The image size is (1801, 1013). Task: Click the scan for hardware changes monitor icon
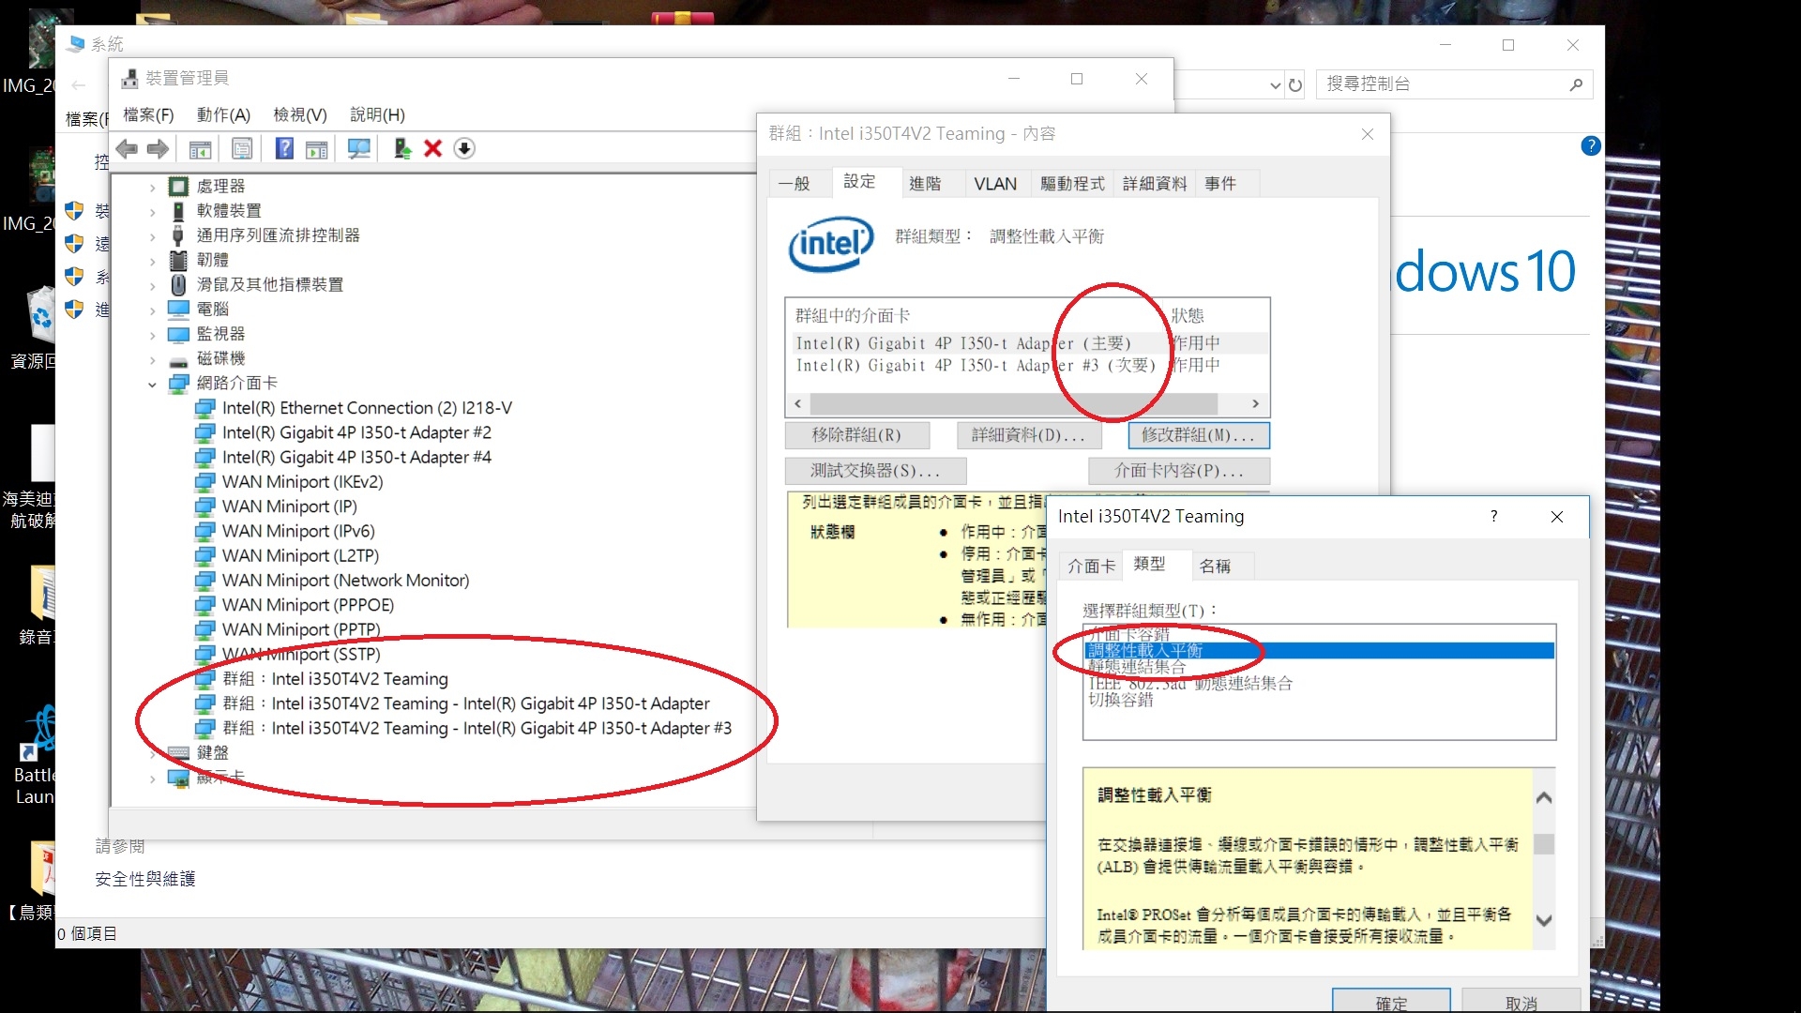(x=358, y=148)
